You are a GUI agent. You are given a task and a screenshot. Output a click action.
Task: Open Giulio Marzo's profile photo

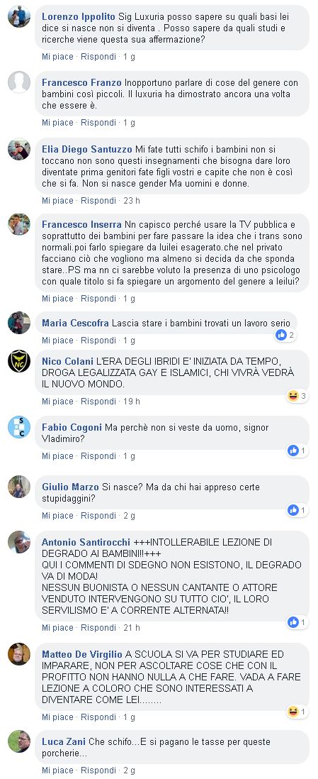point(19,487)
